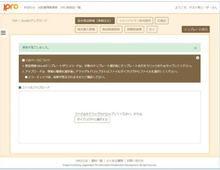220x170 pixels.
Task: Click the テンプレート出力 button
Action: [x=196, y=29]
